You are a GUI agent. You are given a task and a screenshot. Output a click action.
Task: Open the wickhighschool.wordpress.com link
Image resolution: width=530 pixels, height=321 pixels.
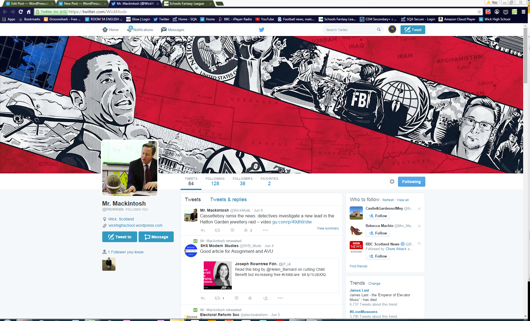click(x=135, y=225)
